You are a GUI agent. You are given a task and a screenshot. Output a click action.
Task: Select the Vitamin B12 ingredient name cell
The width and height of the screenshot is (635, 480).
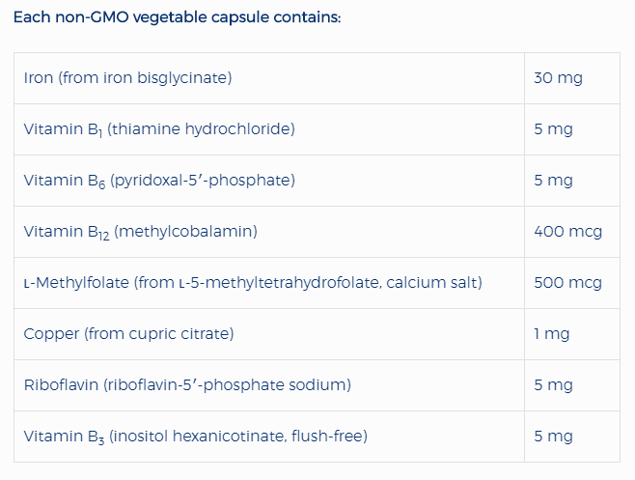140,232
